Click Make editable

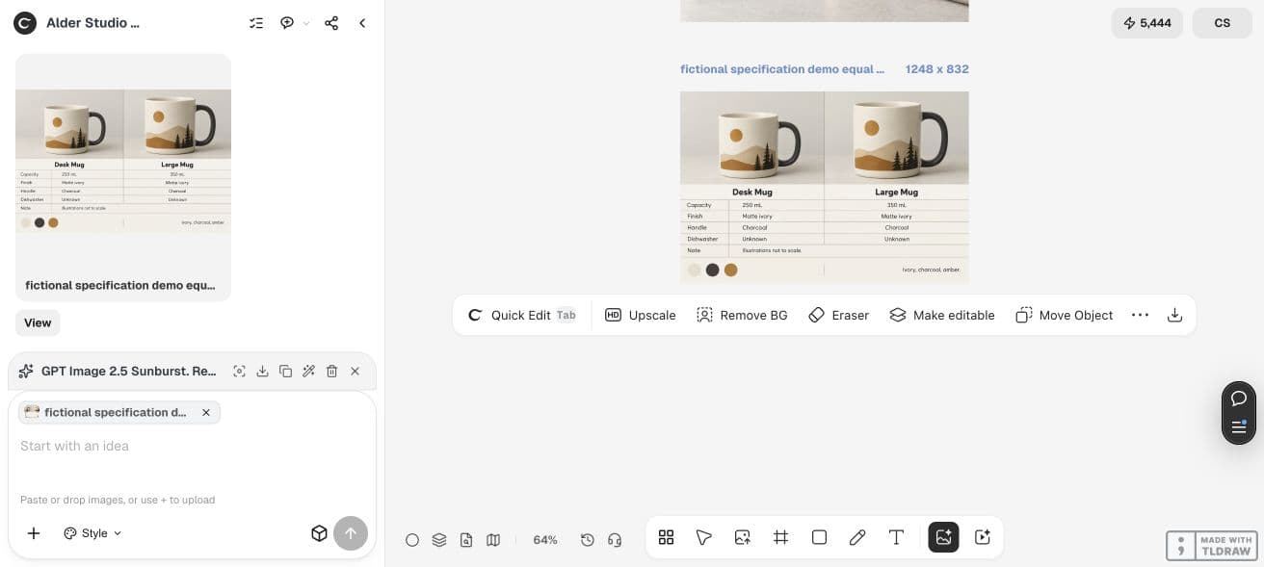942,315
